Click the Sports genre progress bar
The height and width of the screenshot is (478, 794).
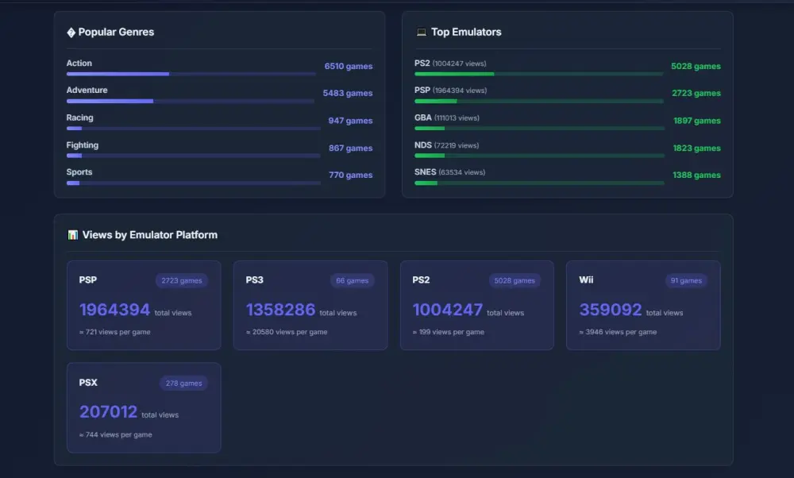click(x=194, y=183)
